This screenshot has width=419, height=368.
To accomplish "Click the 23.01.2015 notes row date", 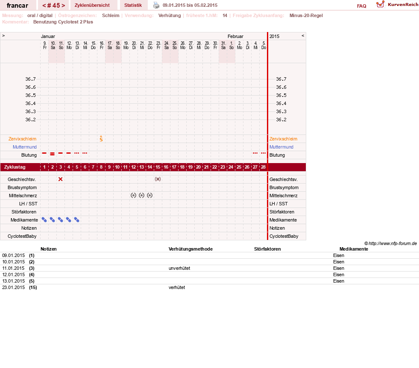I will point(13,287).
